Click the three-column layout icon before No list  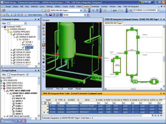coord(61,15)
